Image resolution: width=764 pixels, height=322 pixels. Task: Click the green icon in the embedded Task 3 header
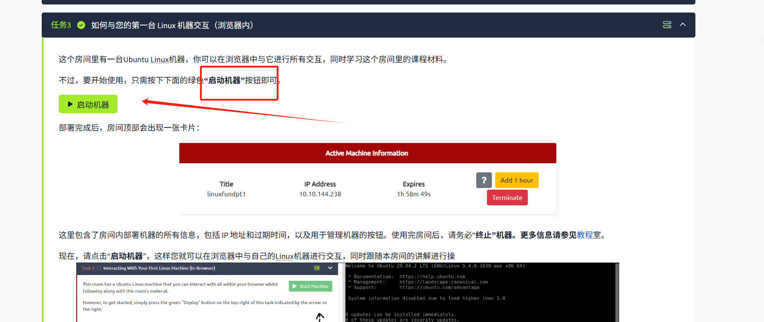click(317, 268)
